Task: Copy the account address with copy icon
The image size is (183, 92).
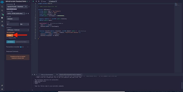Action: [26, 13]
